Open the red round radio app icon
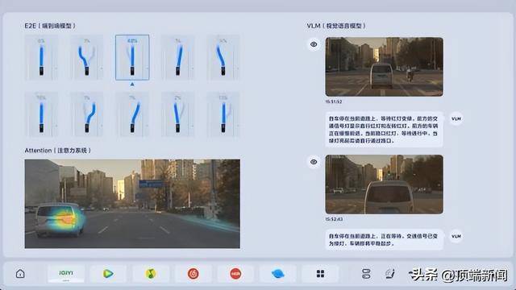Screen dimensions: 516x290 pyautogui.click(x=235, y=274)
